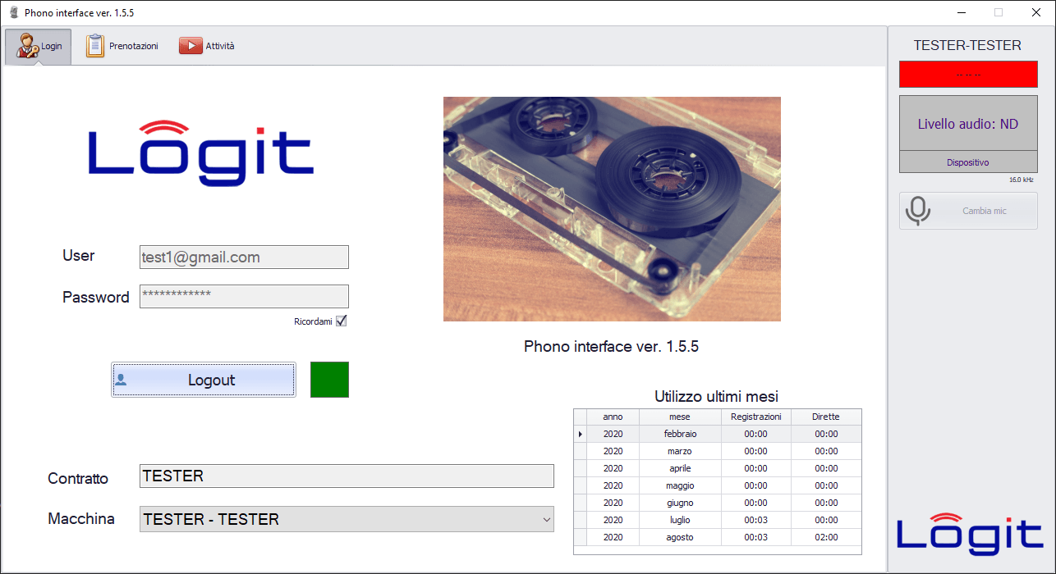
Task: Click the Cambia mic button
Action: tap(968, 211)
